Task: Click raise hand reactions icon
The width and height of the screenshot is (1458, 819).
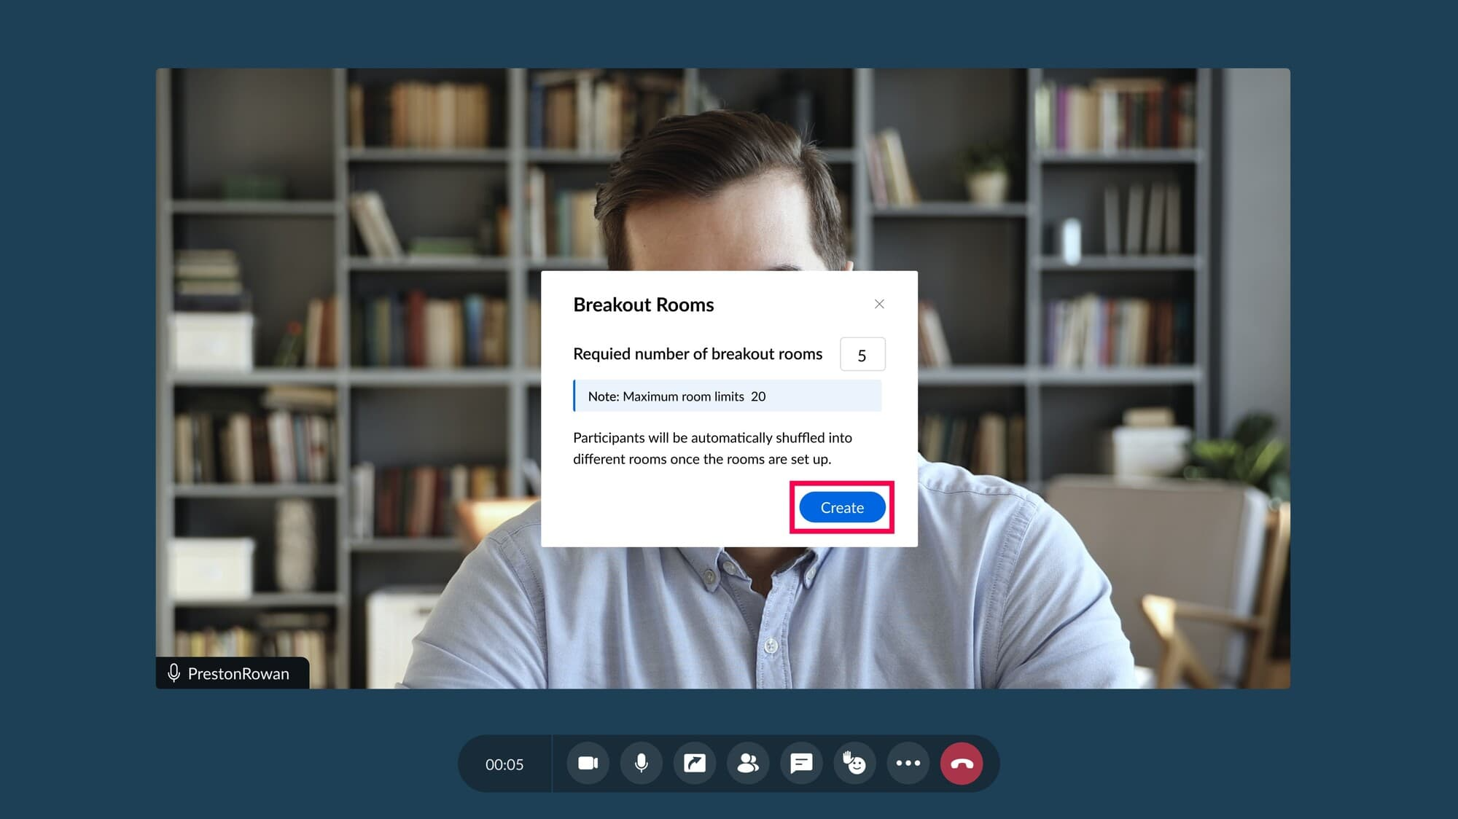Action: click(854, 763)
